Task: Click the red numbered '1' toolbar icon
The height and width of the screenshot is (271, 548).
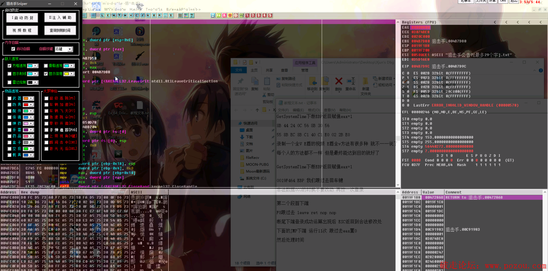Action: [x=247, y=16]
